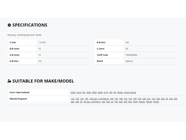This screenshot has height=140, width=186.
Task: Click the gear icon beside Specifications
Action: point(9,25)
